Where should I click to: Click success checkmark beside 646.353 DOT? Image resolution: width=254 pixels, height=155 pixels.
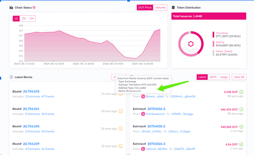tap(241, 109)
